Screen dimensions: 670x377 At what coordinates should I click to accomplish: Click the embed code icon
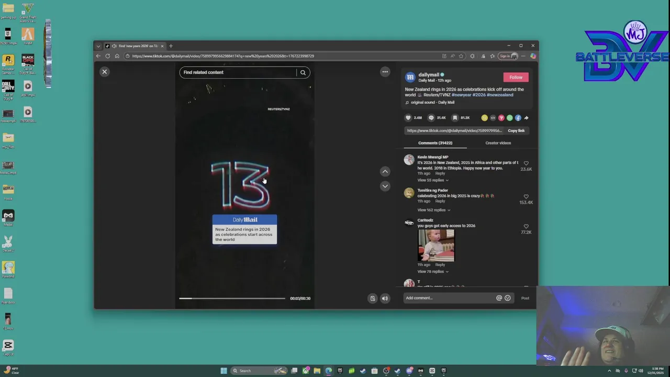point(493,118)
